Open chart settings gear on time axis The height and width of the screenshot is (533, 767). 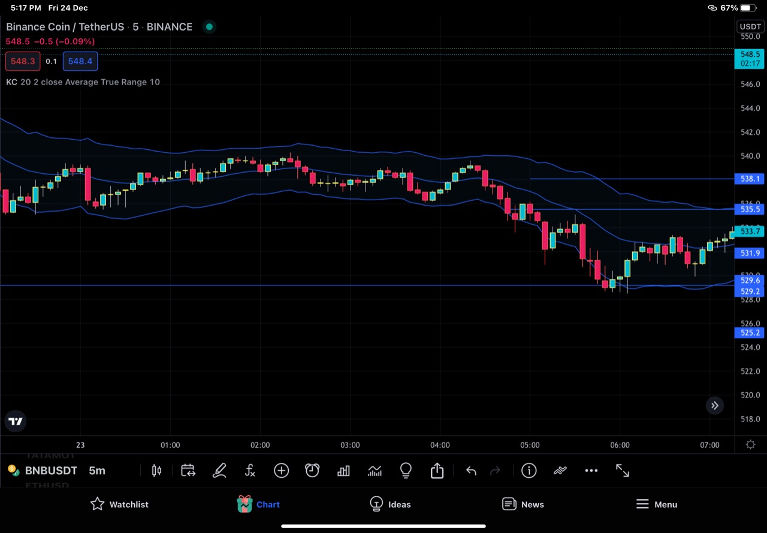pyautogui.click(x=750, y=445)
